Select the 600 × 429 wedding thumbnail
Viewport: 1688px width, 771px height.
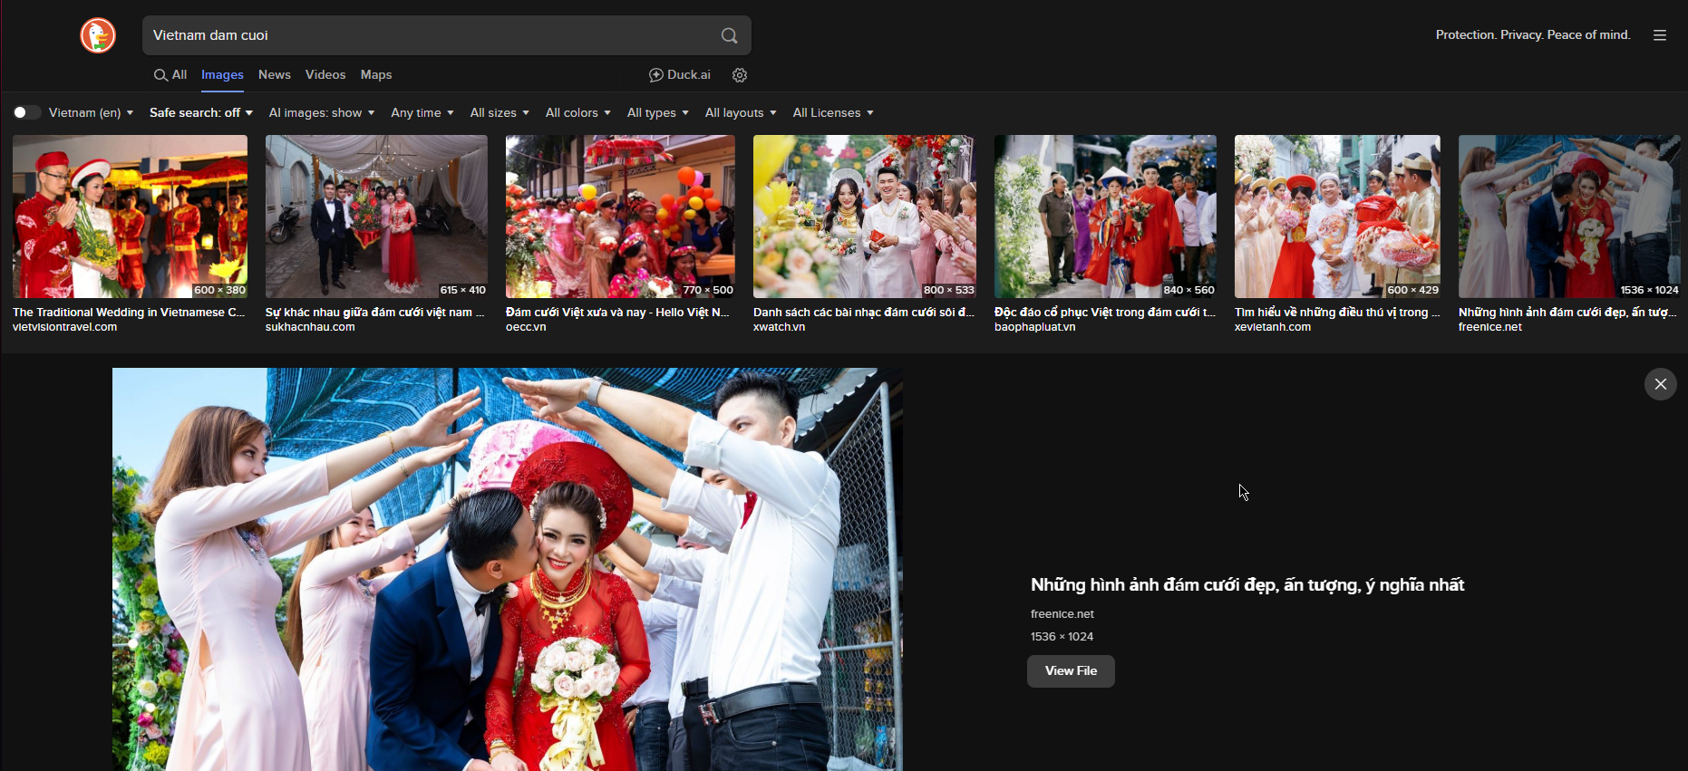(x=1337, y=217)
